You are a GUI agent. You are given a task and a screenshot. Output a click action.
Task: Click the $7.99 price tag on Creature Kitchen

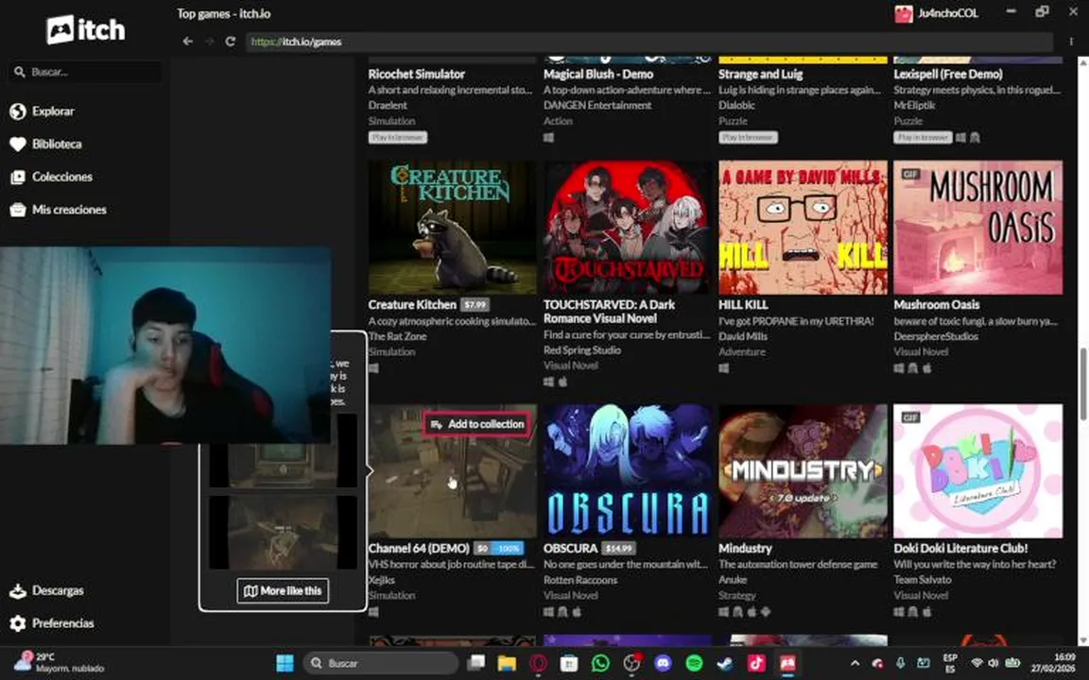click(475, 305)
